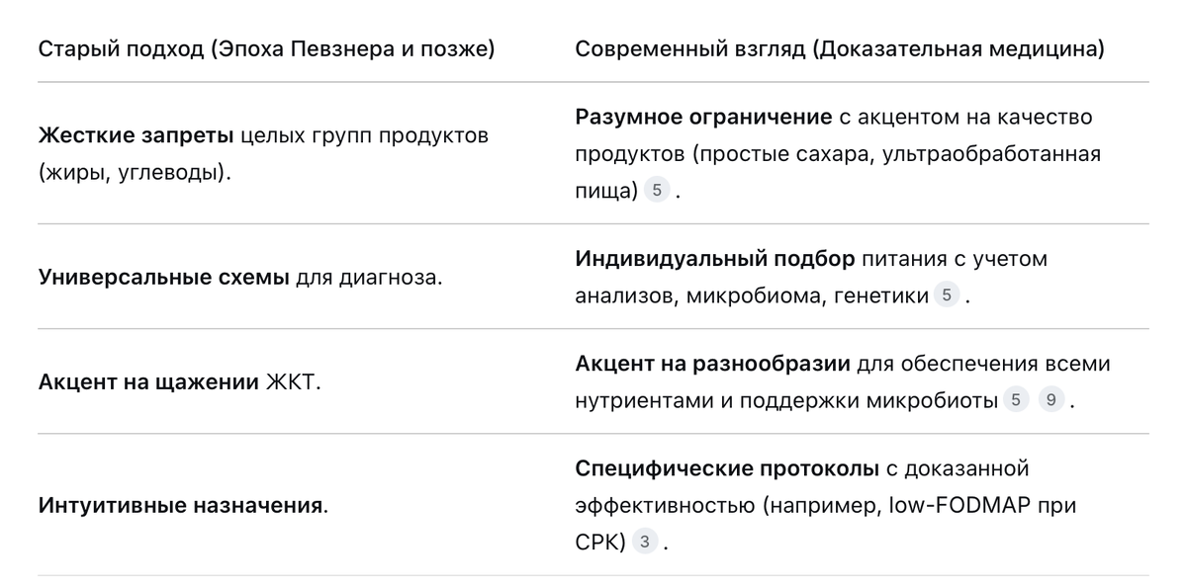This screenshot has width=1187, height=588.
Task: Click the 'Старый подход' column header
Action: (266, 48)
